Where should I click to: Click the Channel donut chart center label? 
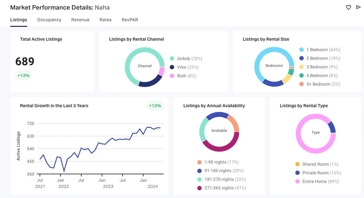pos(145,66)
